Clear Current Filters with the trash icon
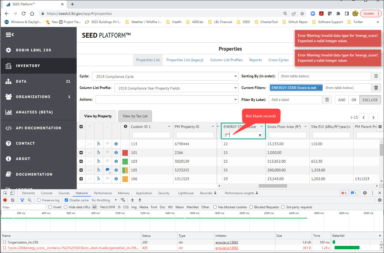This screenshot has width=384, height=253. click(x=376, y=88)
